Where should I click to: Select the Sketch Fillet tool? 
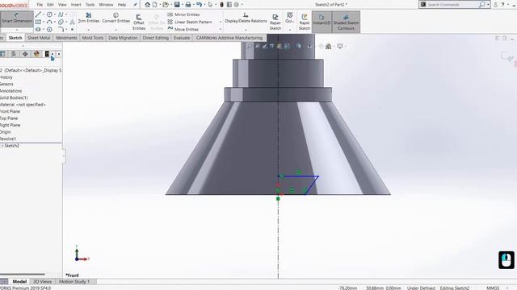click(x=61, y=29)
